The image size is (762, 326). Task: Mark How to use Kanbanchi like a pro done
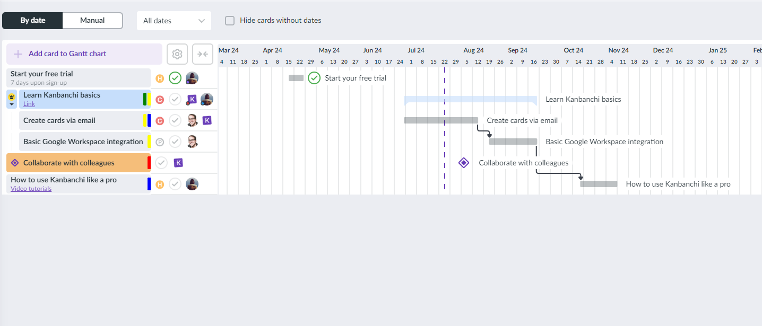(175, 184)
